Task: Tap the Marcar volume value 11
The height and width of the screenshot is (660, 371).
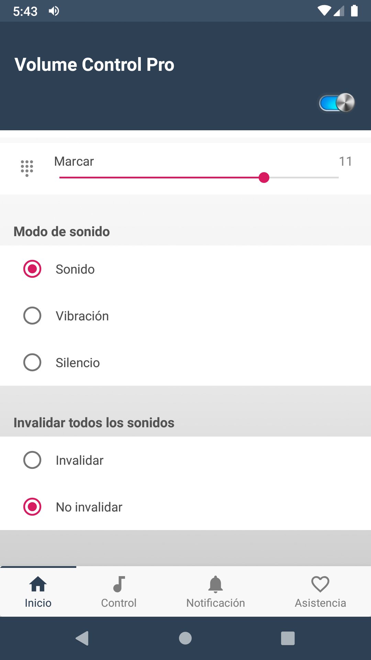Action: (345, 161)
